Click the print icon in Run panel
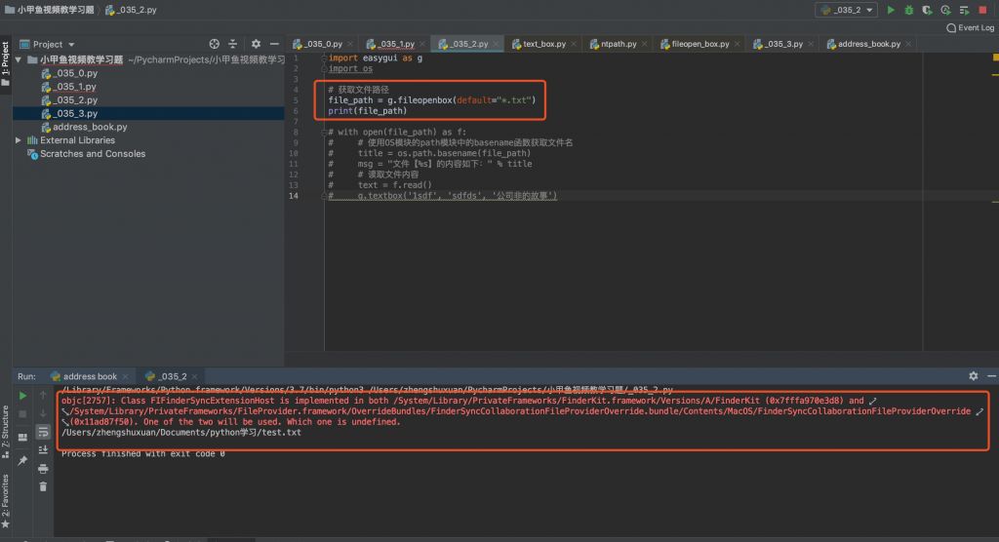The width and height of the screenshot is (999, 542). 43,467
